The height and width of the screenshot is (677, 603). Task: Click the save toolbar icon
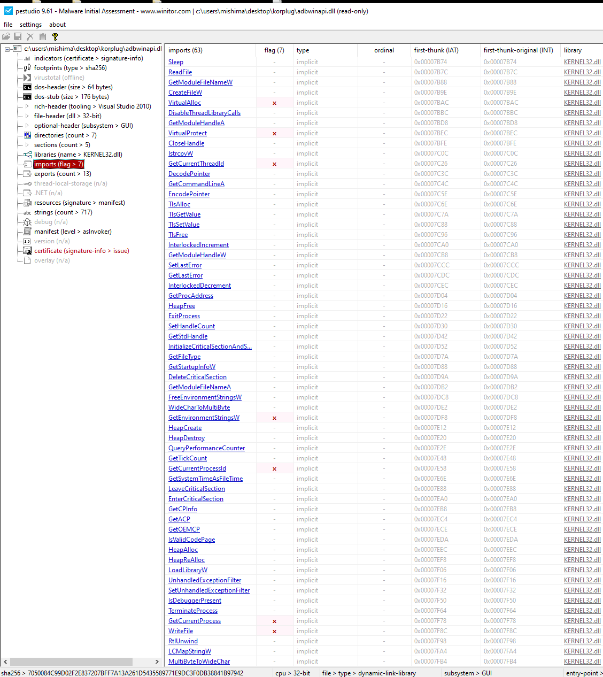click(x=18, y=36)
